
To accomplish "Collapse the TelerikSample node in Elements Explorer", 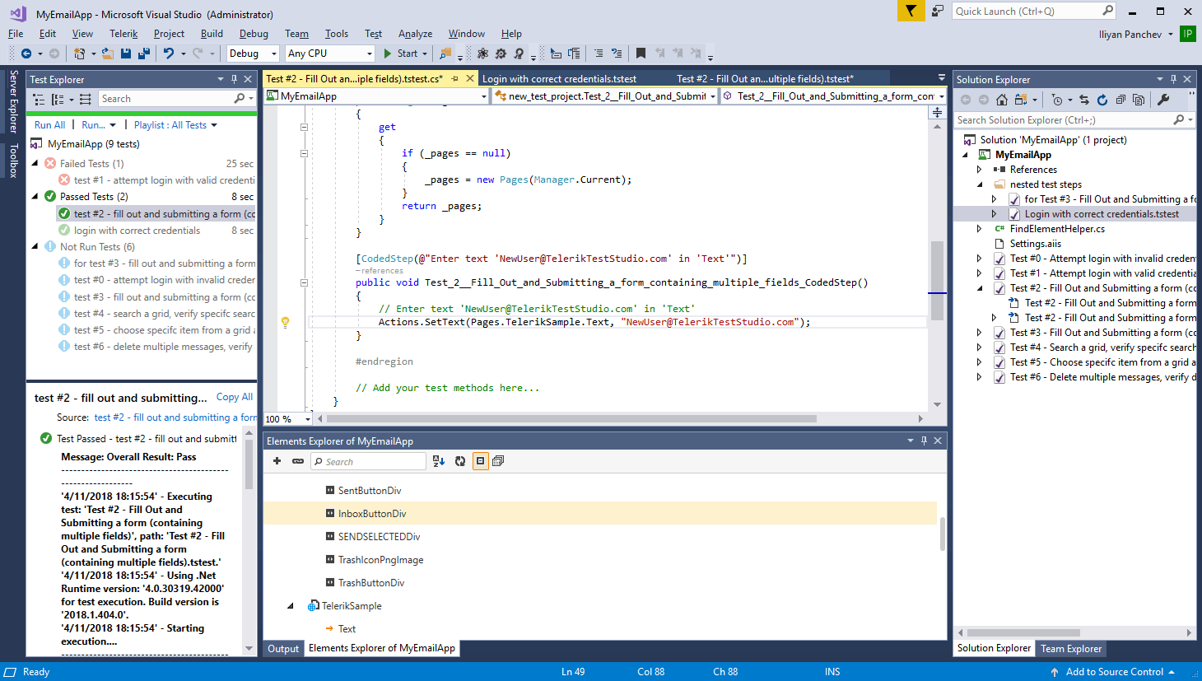I will pos(291,606).
